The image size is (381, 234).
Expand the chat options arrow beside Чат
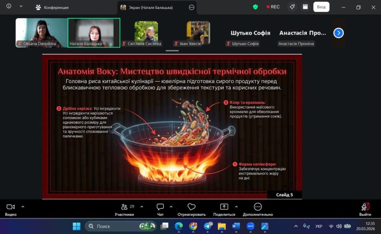click(x=171, y=207)
